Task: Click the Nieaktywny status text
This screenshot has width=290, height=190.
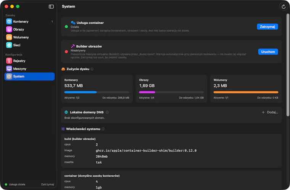Action: 78,50
